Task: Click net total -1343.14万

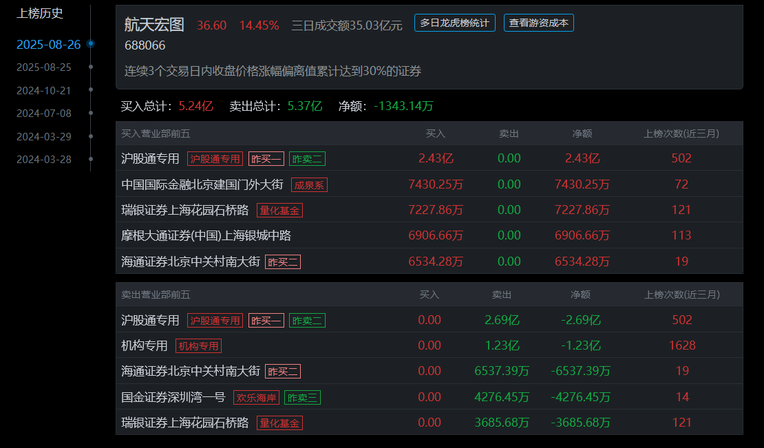Action: (403, 106)
